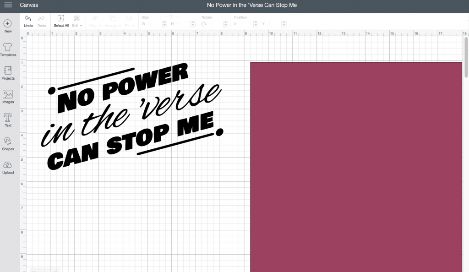This screenshot has width=469, height=272.
Task: Toggle the size aspect ratio lock
Action: coord(171,16)
